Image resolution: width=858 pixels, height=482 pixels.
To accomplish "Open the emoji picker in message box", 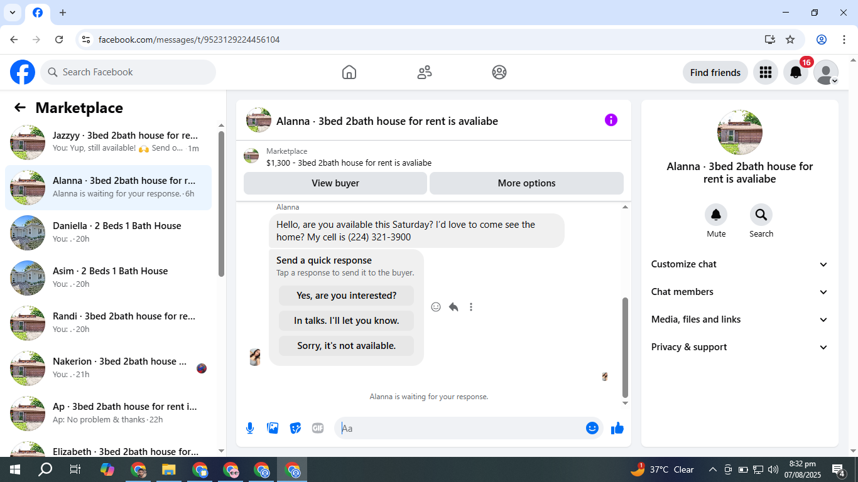I will pyautogui.click(x=592, y=428).
